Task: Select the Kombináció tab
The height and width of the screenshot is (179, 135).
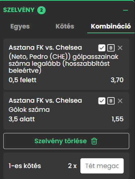Action: tap(111, 26)
